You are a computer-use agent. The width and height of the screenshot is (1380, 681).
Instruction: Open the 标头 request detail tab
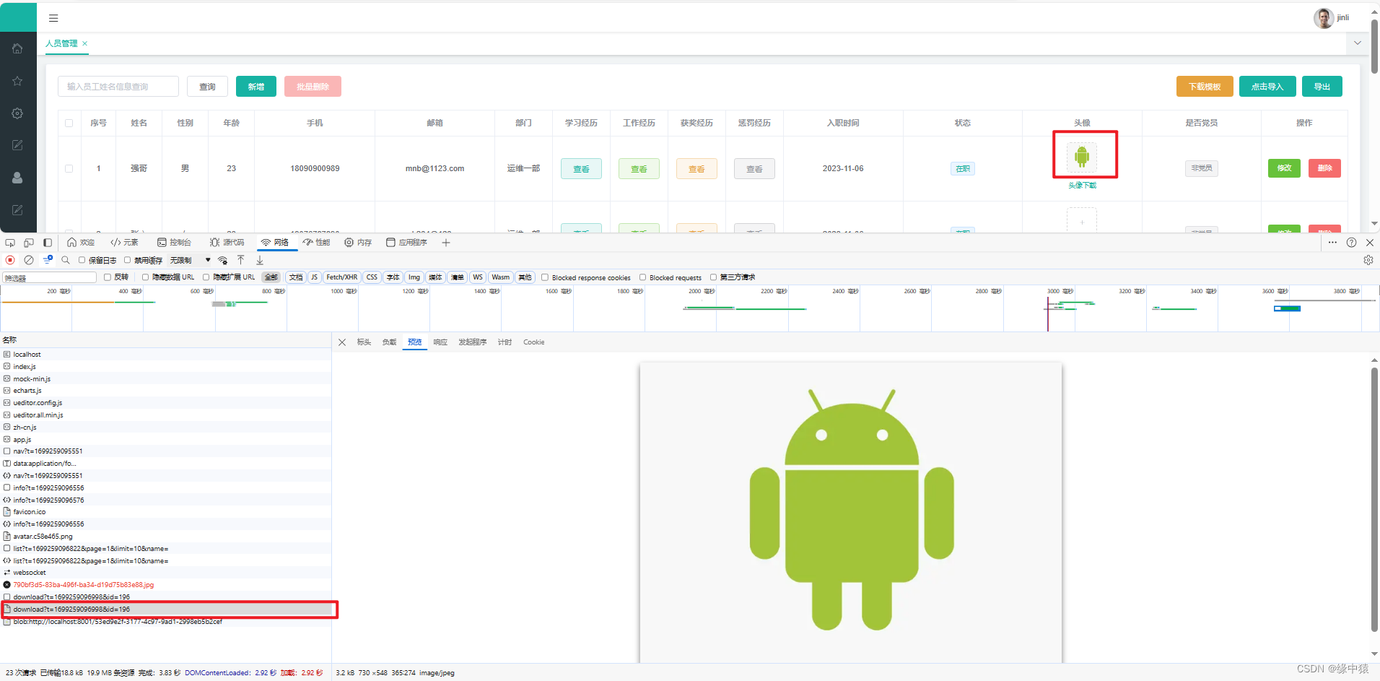coord(364,342)
